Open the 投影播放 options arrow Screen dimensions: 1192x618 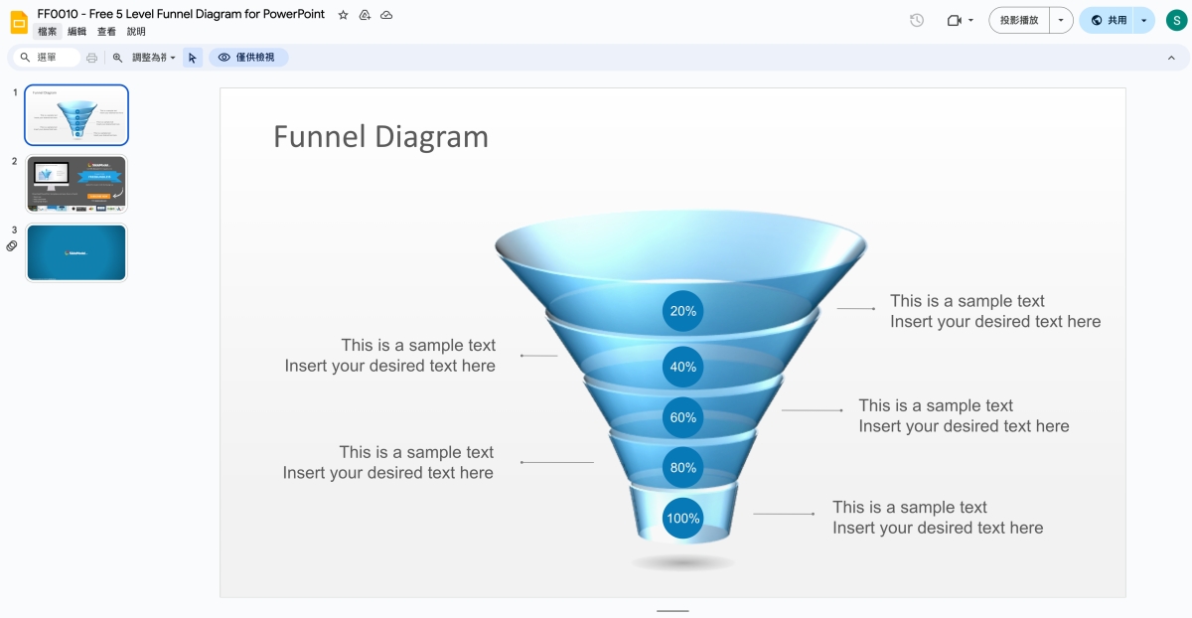[x=1062, y=20]
